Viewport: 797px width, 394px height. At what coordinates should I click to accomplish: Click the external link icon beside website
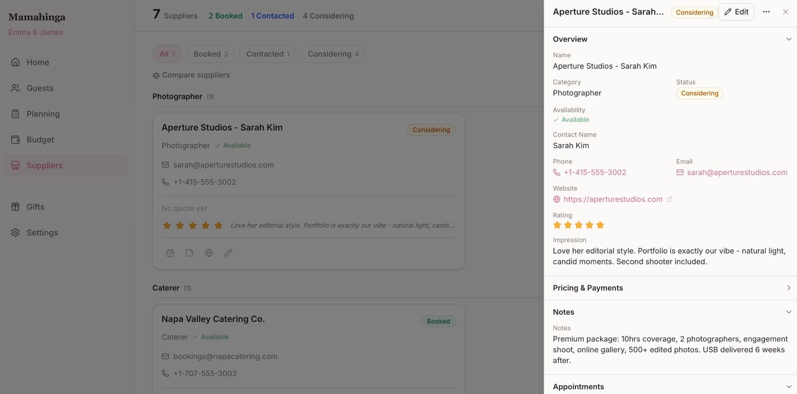tap(669, 199)
